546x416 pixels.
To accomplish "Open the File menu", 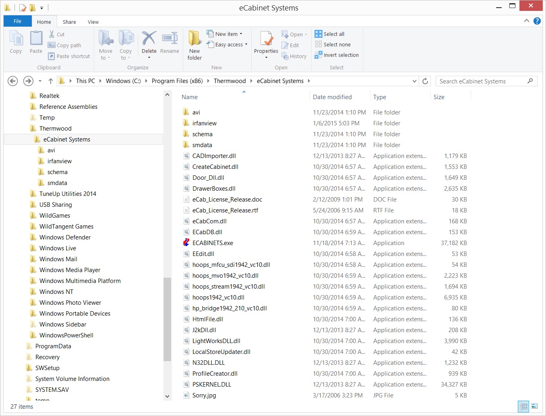I will [17, 21].
